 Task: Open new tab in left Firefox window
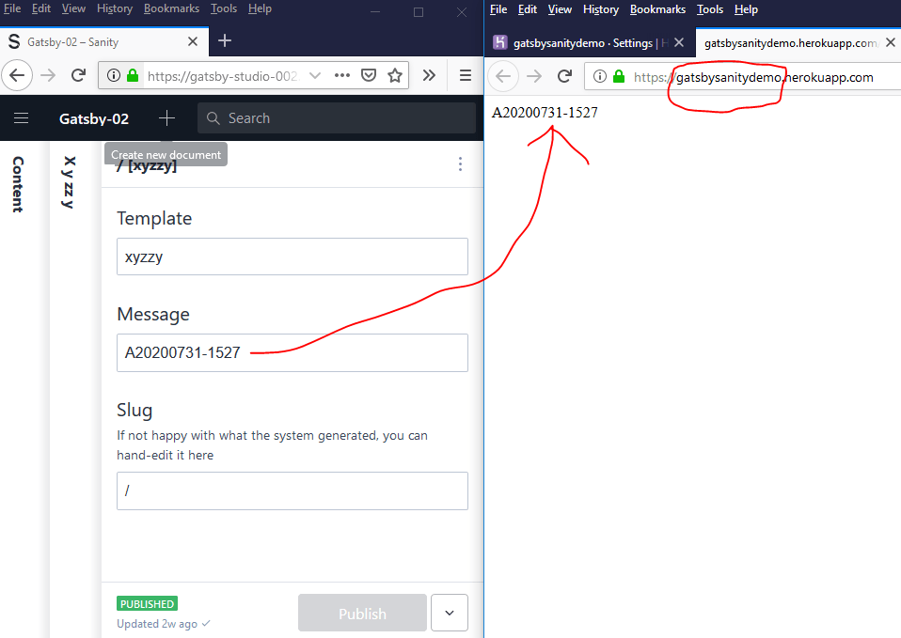tap(225, 40)
